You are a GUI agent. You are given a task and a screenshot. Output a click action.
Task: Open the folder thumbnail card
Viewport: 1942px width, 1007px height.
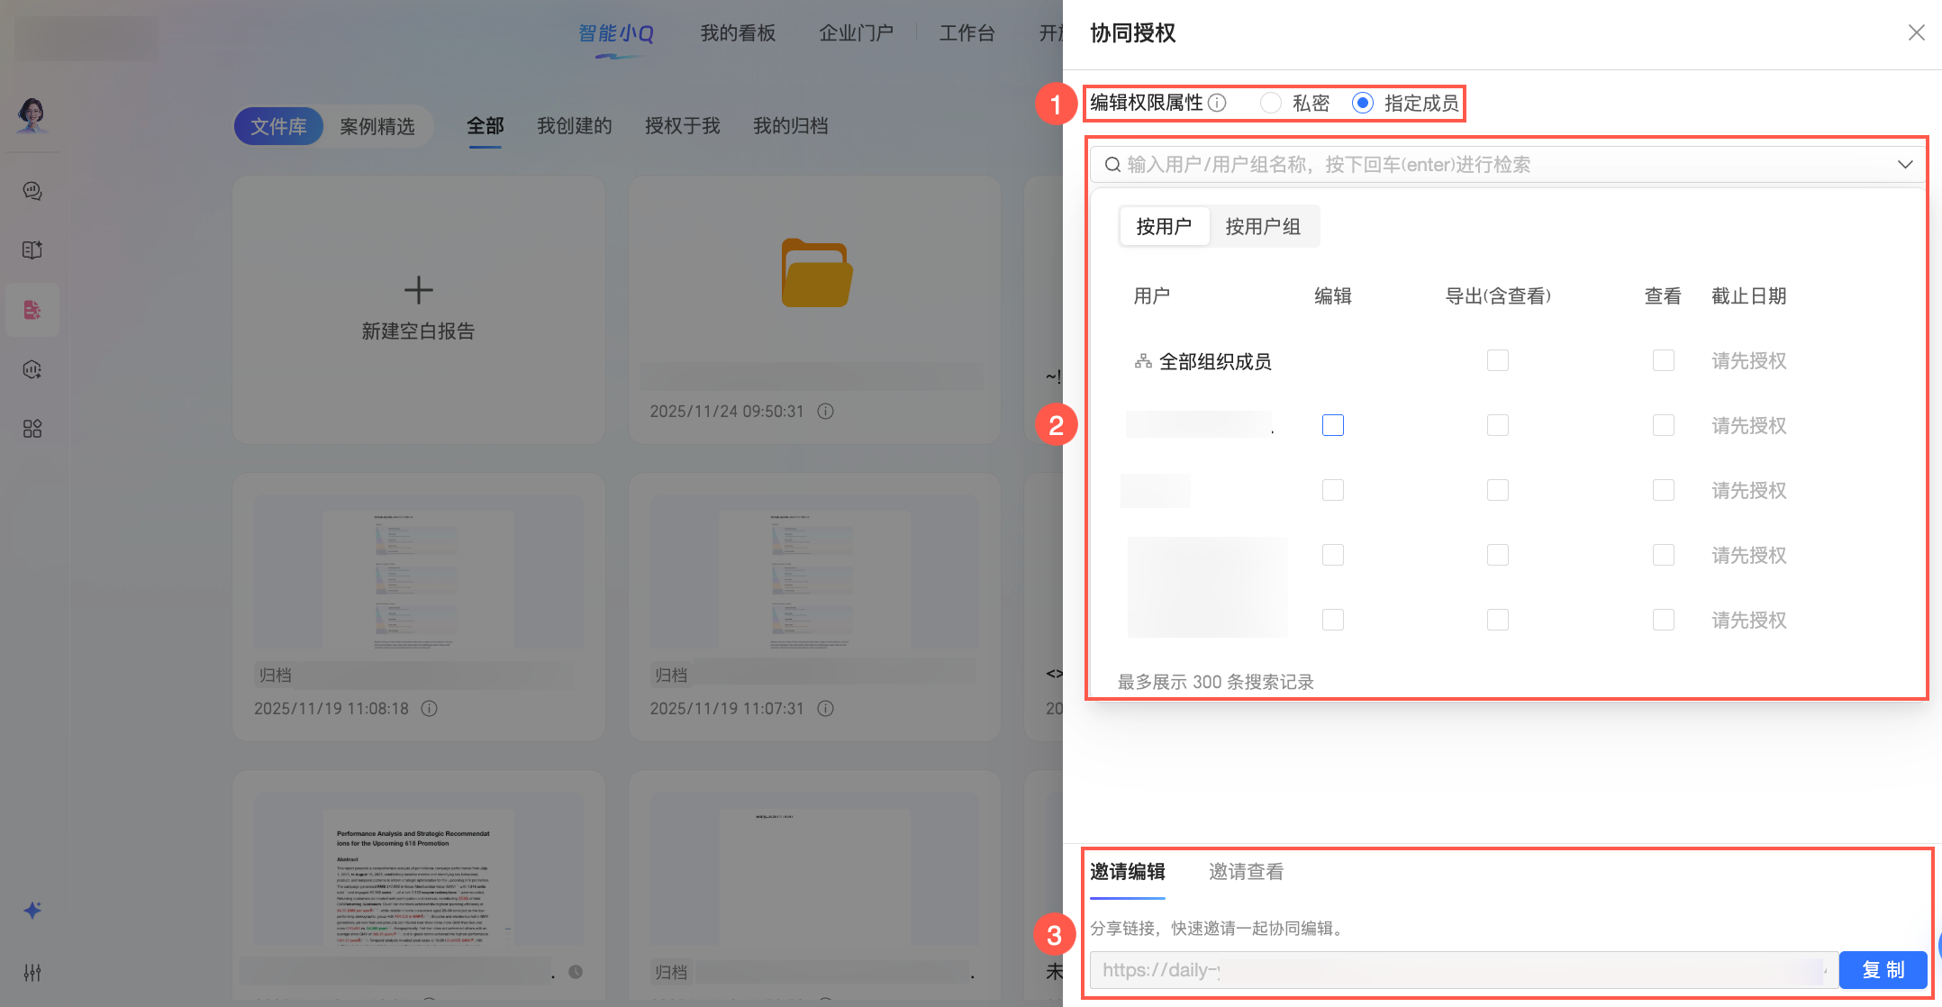tap(815, 274)
